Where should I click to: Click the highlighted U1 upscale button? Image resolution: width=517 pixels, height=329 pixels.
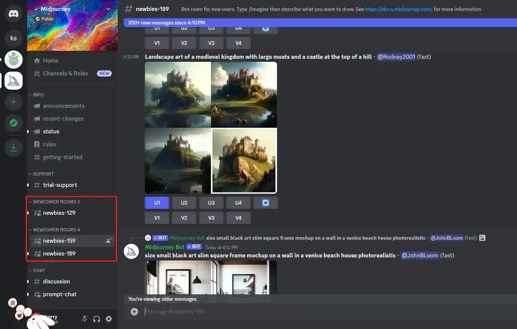pyautogui.click(x=157, y=203)
